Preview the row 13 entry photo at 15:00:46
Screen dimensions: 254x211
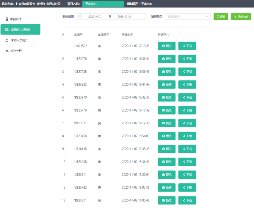167,200
